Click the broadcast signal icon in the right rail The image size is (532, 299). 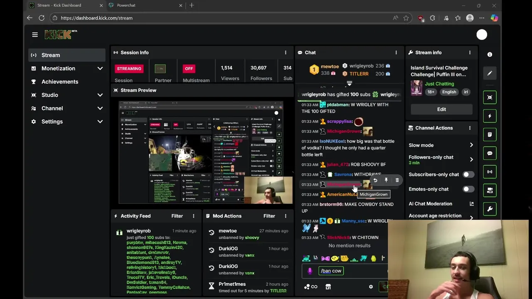(490, 172)
